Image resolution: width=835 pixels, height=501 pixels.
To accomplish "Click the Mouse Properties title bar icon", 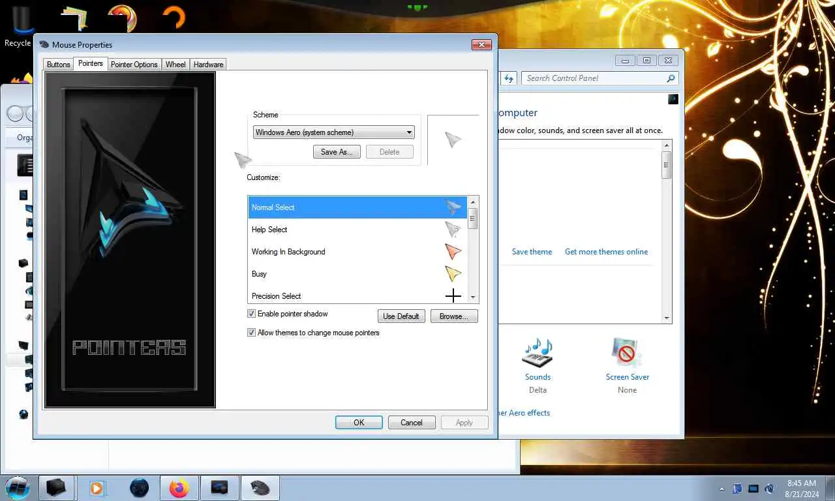I will click(x=44, y=44).
